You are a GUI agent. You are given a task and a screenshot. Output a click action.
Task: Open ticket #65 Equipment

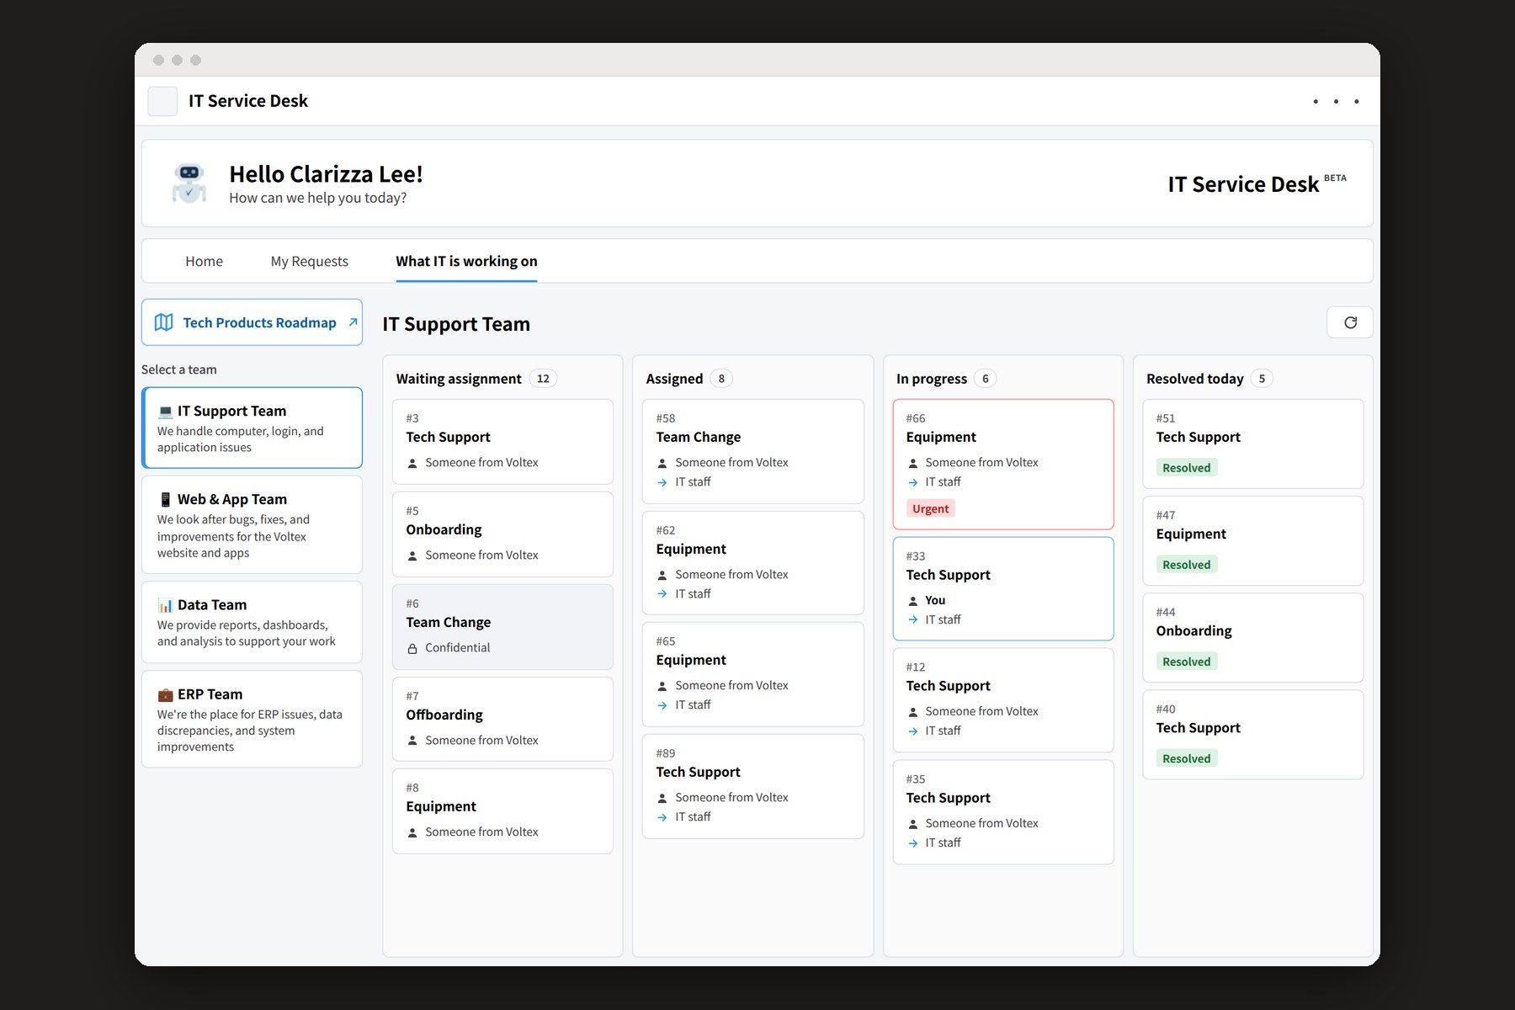(x=752, y=674)
